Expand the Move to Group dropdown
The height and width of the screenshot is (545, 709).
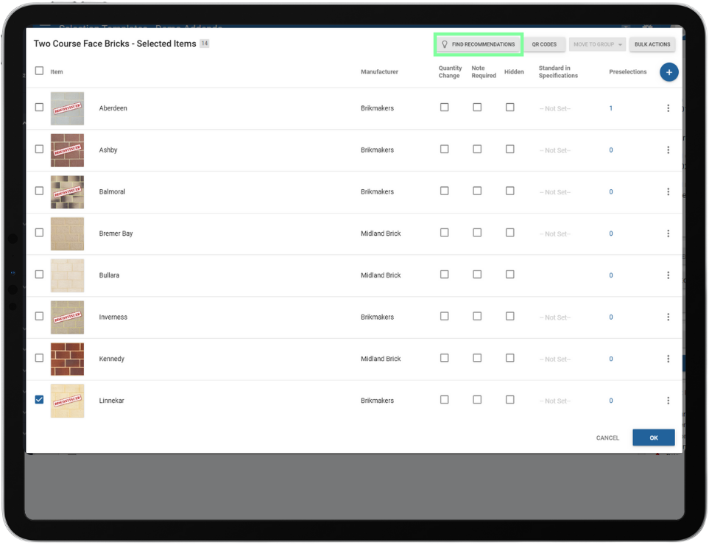(597, 45)
